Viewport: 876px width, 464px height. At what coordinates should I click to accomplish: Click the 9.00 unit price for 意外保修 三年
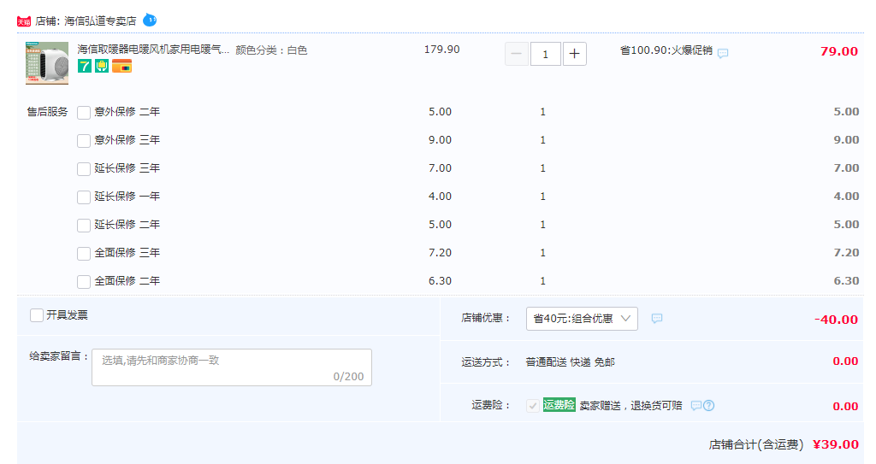pyautogui.click(x=441, y=140)
